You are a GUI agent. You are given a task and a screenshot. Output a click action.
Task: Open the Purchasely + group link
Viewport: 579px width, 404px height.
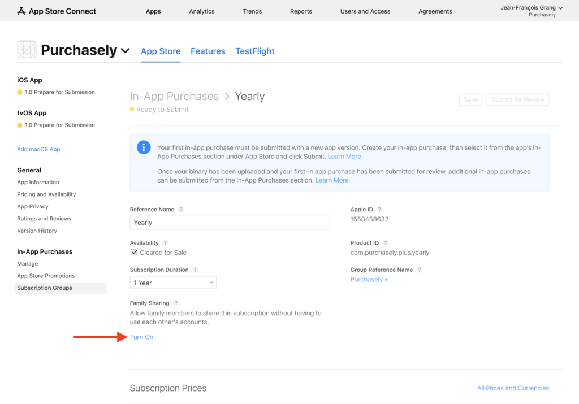369,279
